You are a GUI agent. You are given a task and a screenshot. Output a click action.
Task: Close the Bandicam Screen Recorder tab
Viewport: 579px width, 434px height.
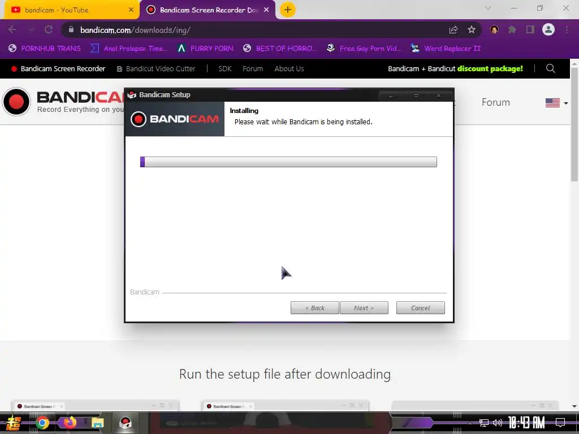coord(266,10)
